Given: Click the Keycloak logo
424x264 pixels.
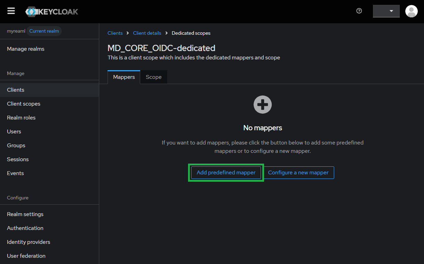Looking at the screenshot, I should click(52, 11).
